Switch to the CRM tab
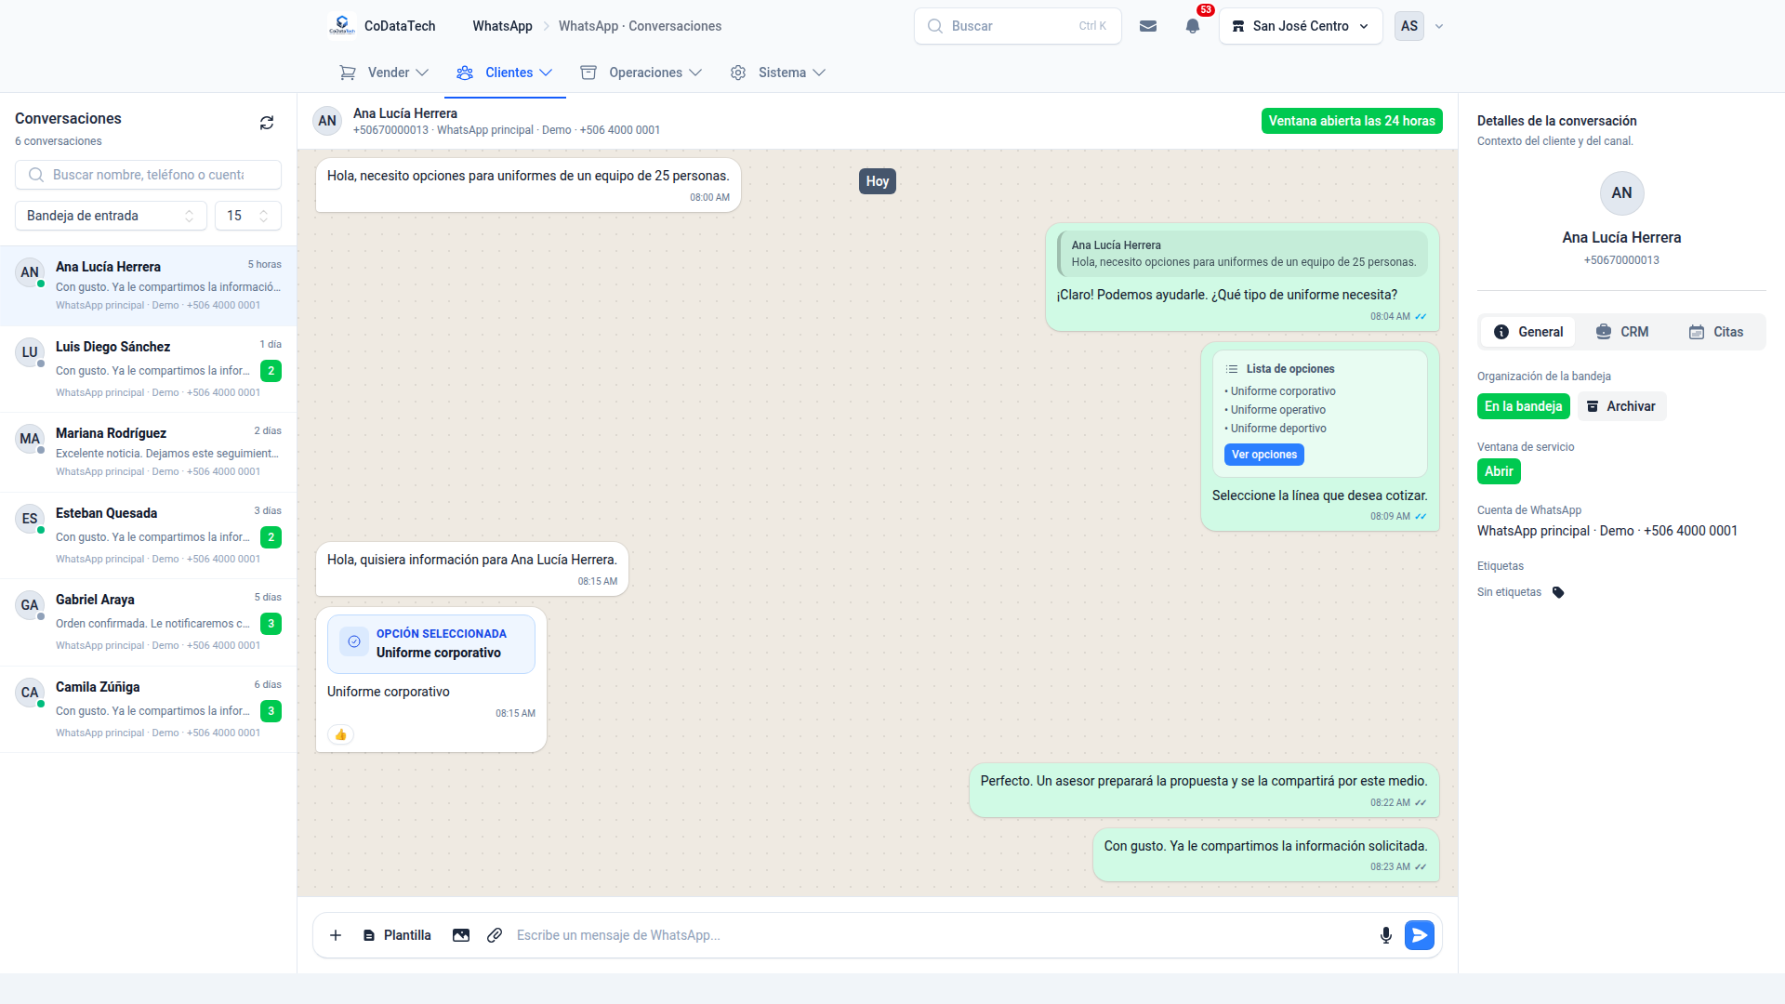 click(x=1622, y=332)
